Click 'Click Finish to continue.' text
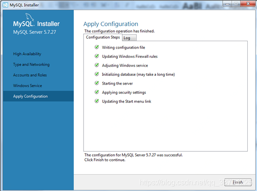Screen dimensions: 257x191 (x=105, y=160)
